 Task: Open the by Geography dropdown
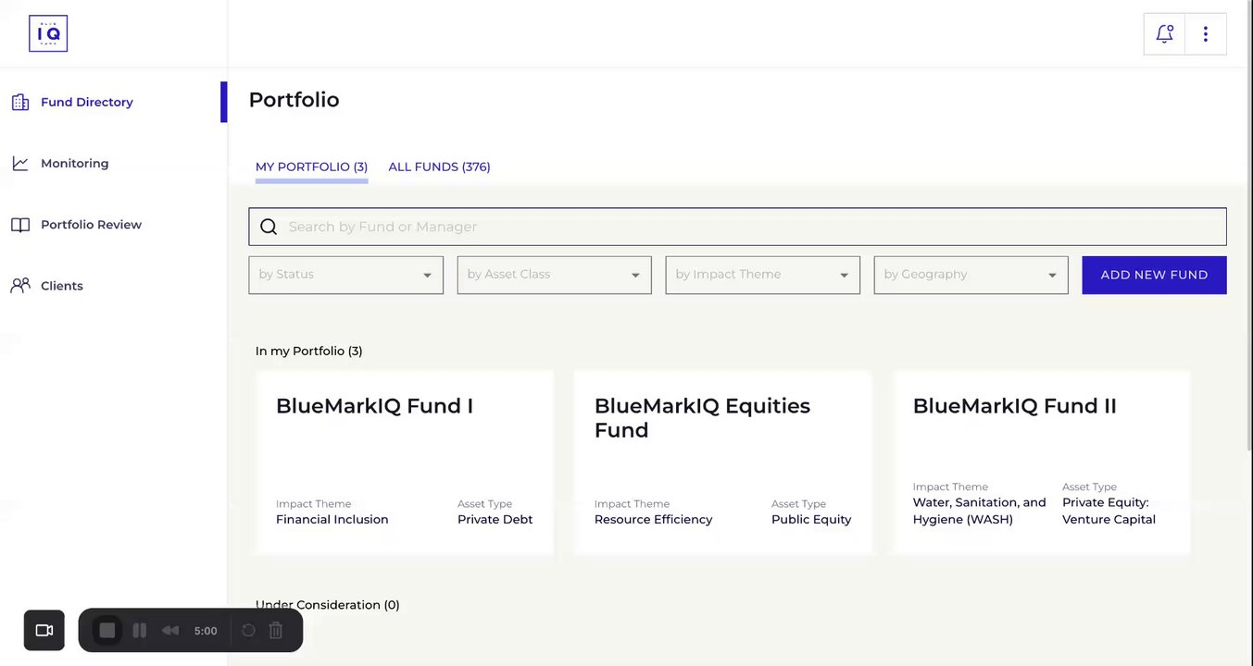tap(971, 275)
